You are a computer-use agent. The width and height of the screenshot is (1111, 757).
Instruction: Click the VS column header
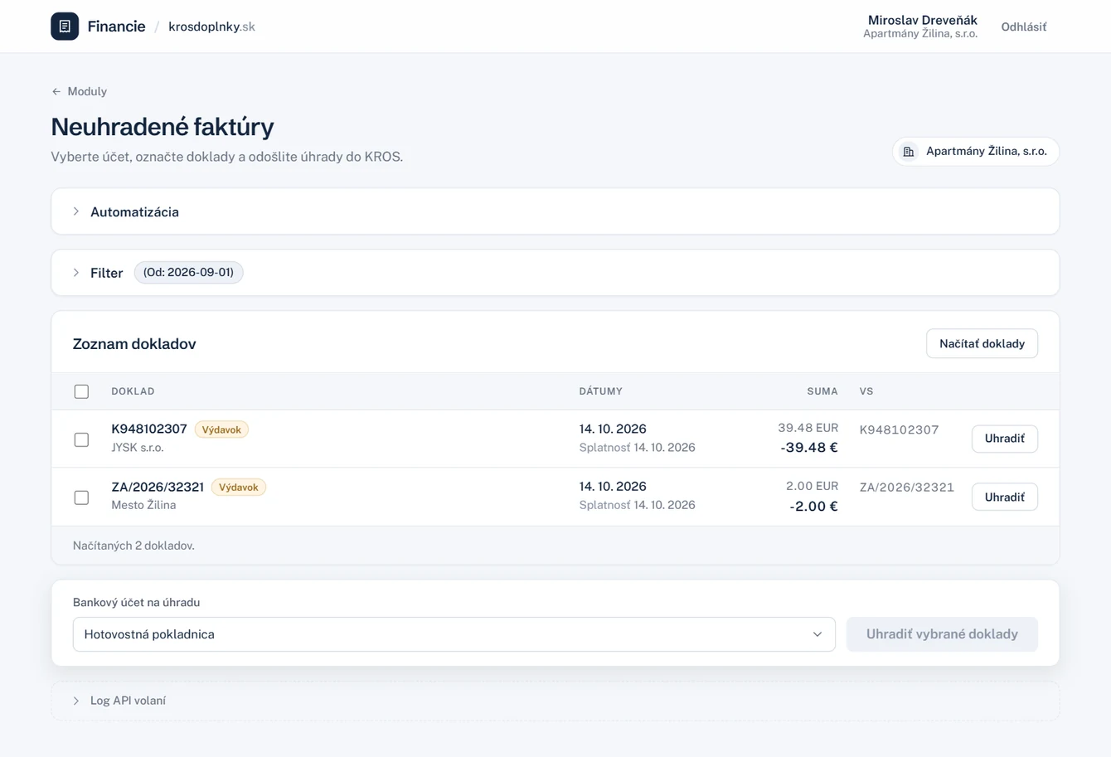(866, 391)
